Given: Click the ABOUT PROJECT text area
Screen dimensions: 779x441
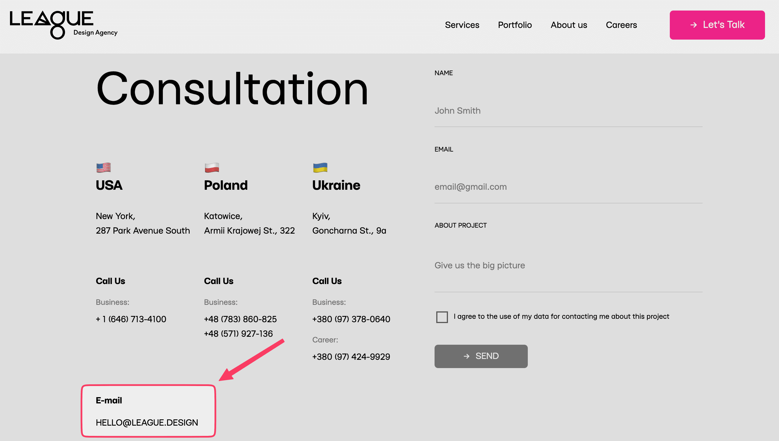Looking at the screenshot, I should pyautogui.click(x=568, y=266).
